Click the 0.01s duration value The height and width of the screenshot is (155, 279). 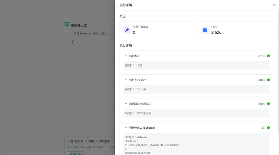coord(261,104)
